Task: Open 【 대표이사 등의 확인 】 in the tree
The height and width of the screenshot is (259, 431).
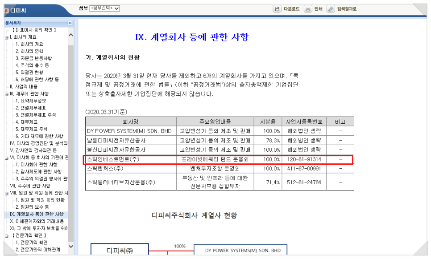Action: (x=34, y=30)
